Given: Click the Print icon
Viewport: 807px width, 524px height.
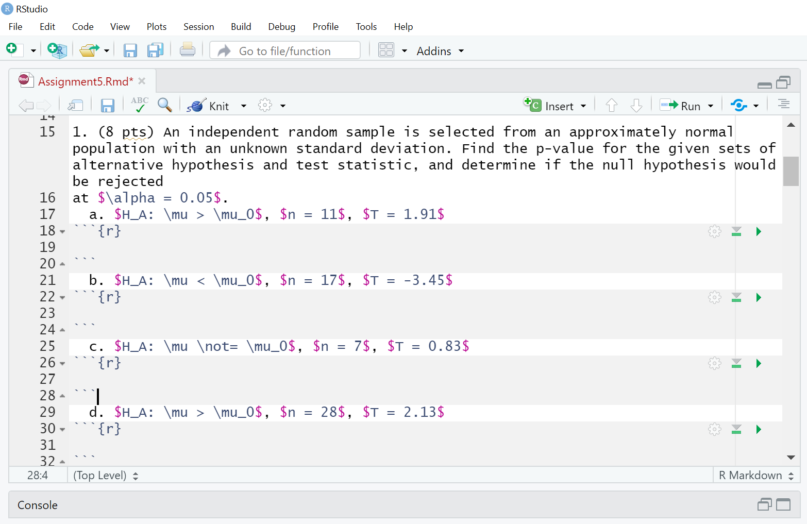Looking at the screenshot, I should click(x=188, y=49).
